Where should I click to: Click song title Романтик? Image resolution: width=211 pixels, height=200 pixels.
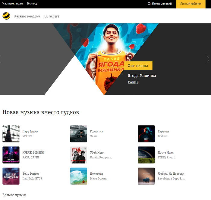[97, 131]
